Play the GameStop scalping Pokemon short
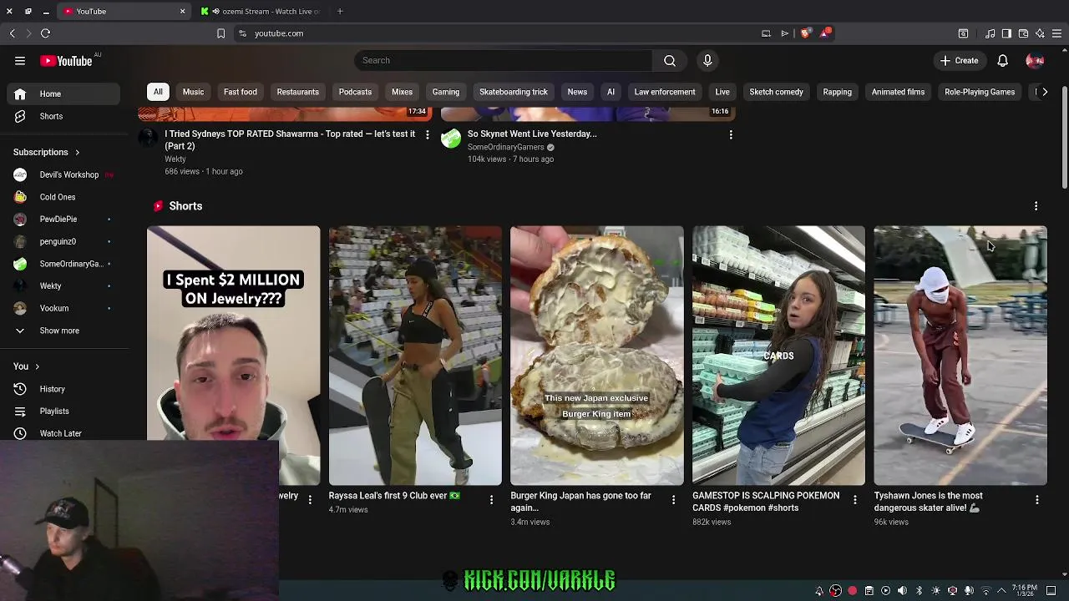1069x601 pixels. (x=778, y=356)
